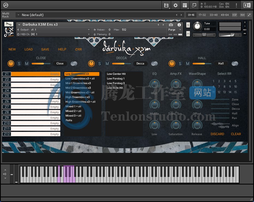Image resolution: width=254 pixels, height=202 pixels.
Task: Click the DECCA mic power button
Action: point(91,64)
